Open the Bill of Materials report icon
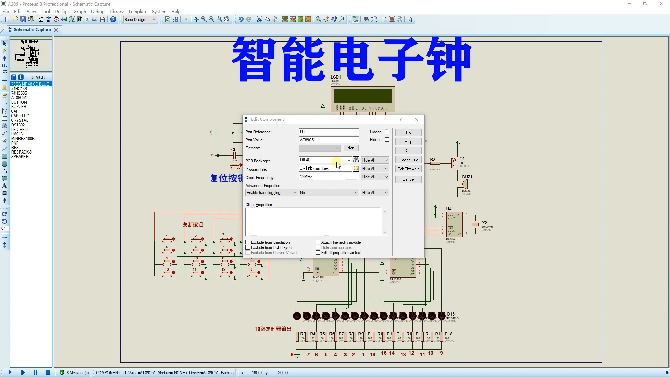 [87, 20]
